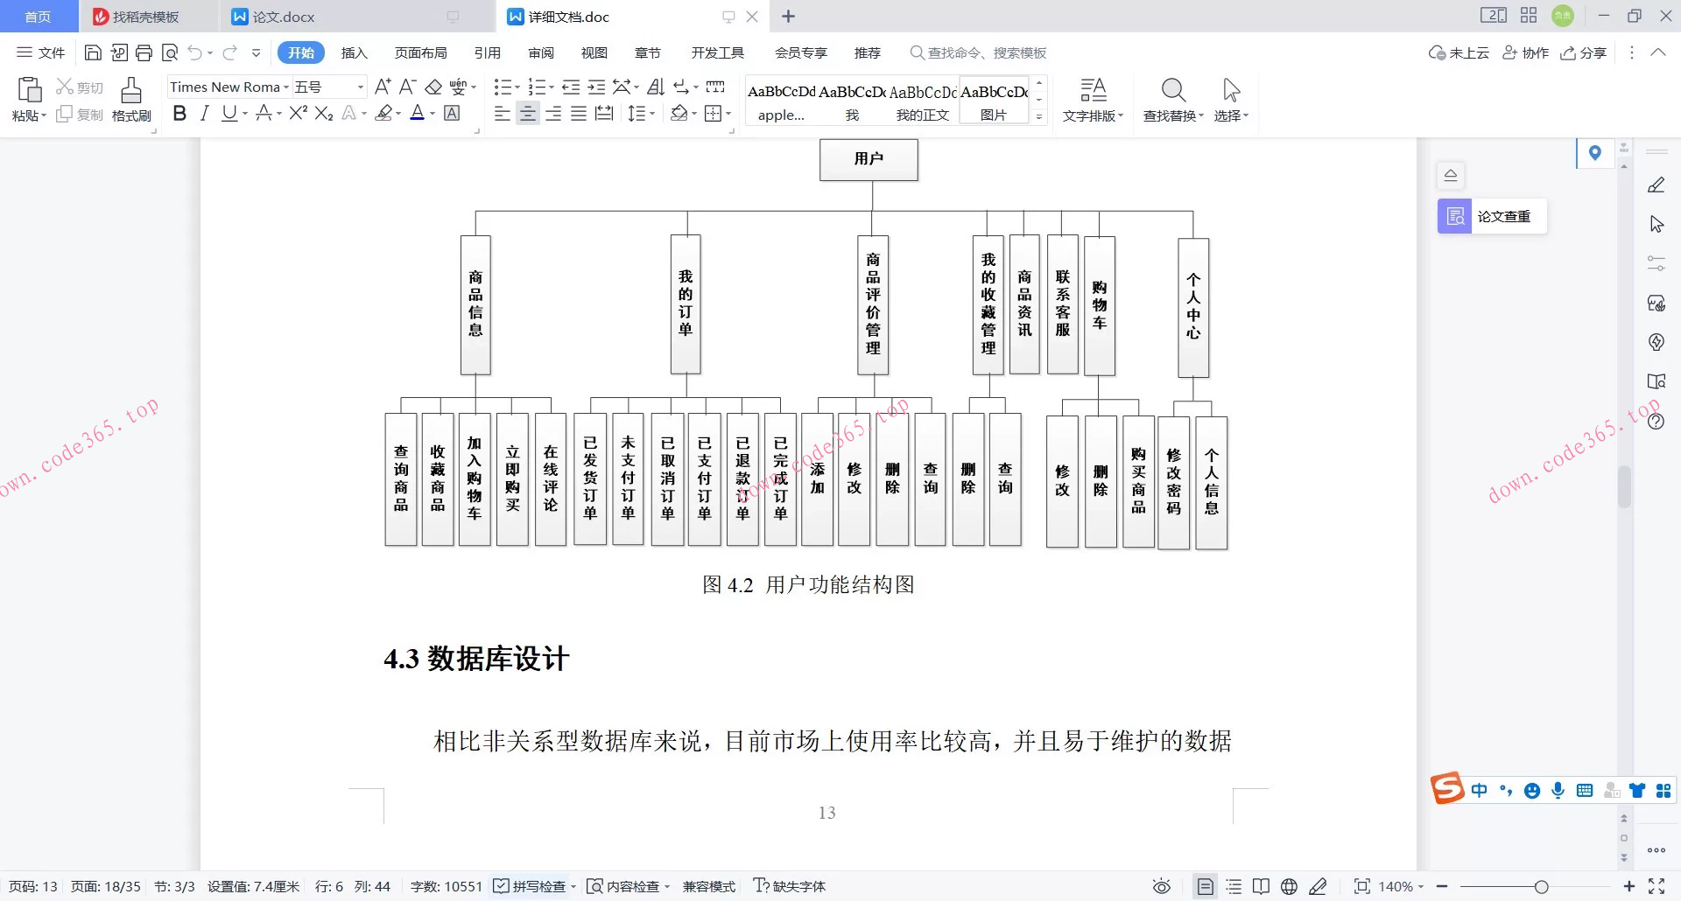Open the text highlight color tool
The height and width of the screenshot is (901, 1681).
click(385, 113)
